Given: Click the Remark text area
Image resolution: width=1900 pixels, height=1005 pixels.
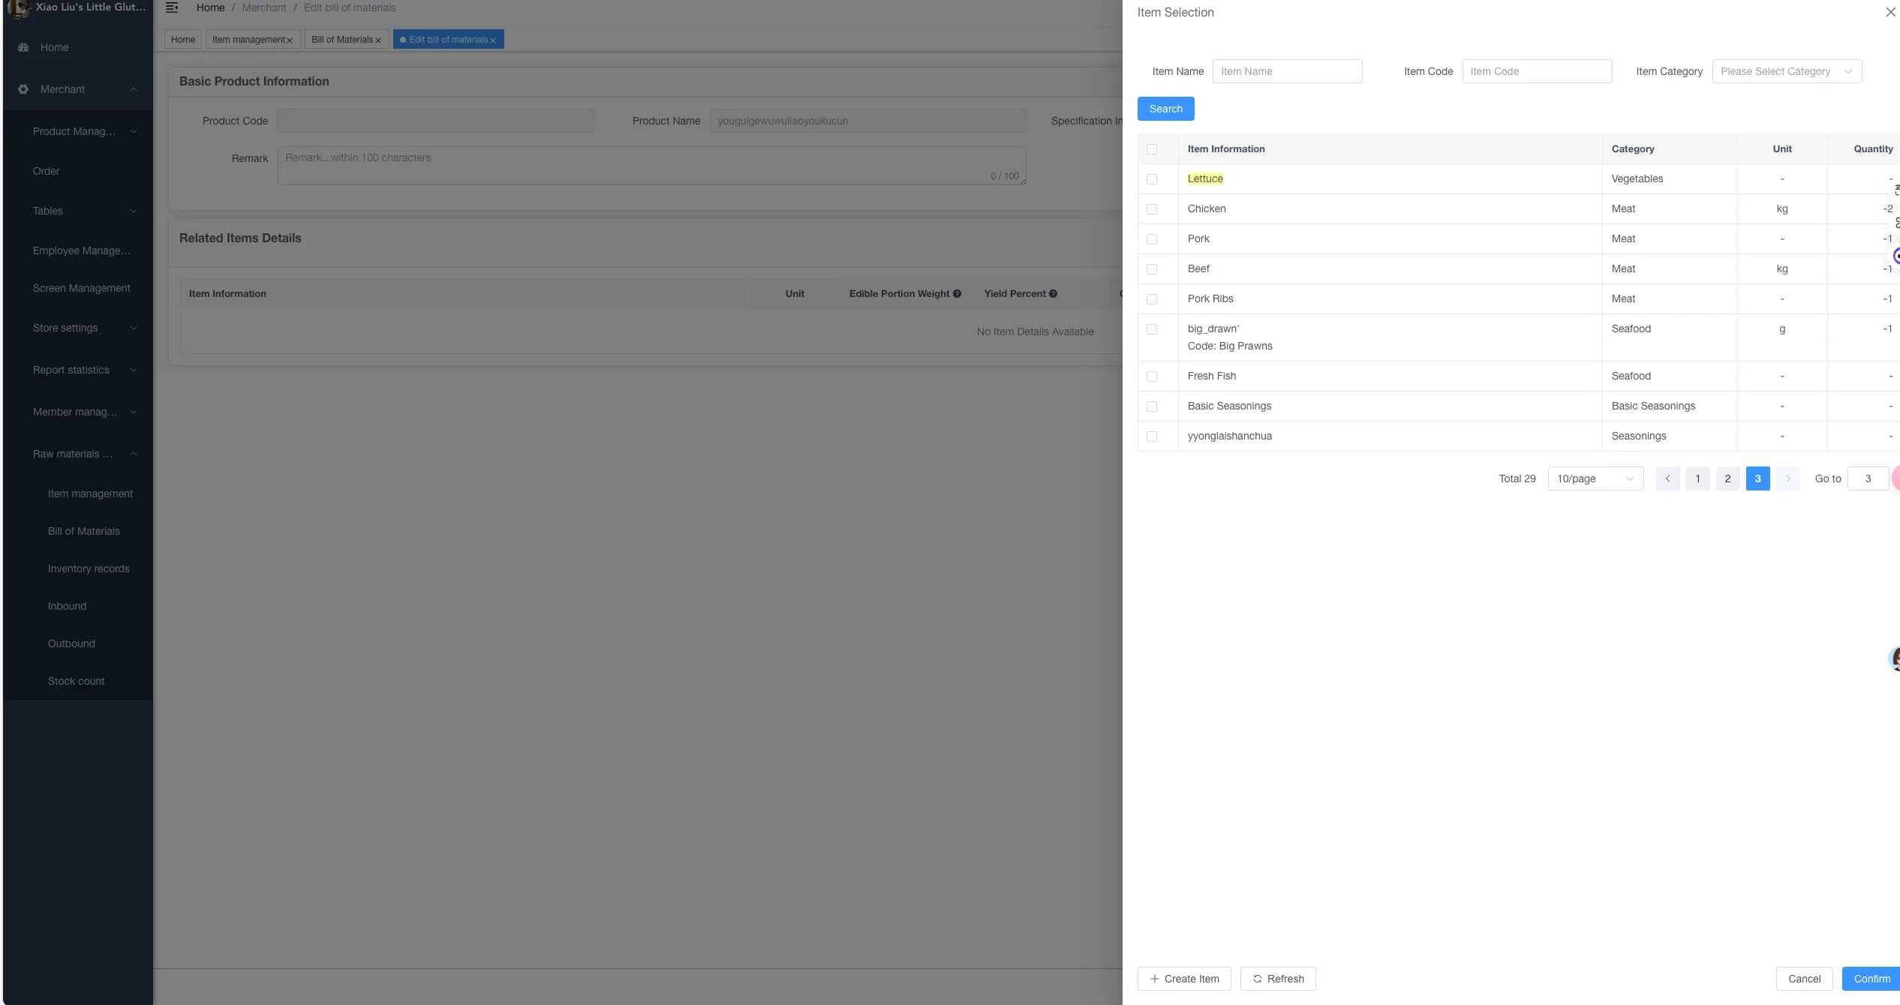Looking at the screenshot, I should [651, 166].
